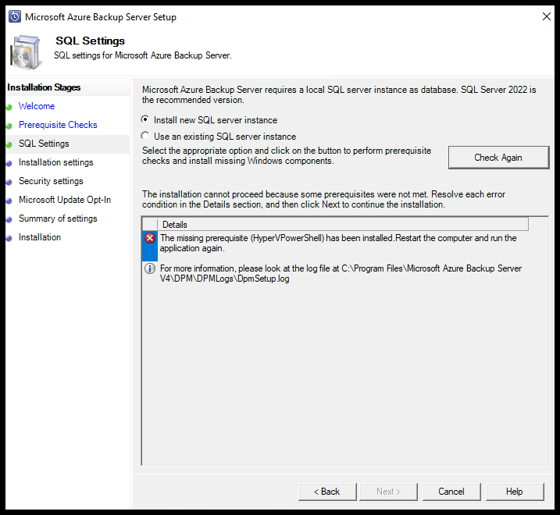Viewport: 560px width, 515px height.
Task: Click the 'SQL Server 2022 is the recommended version' text
Action: tap(339, 94)
